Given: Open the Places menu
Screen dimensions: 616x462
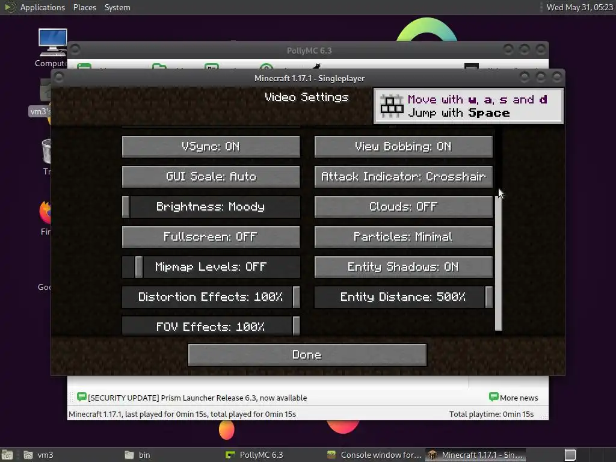Looking at the screenshot, I should coord(84,7).
